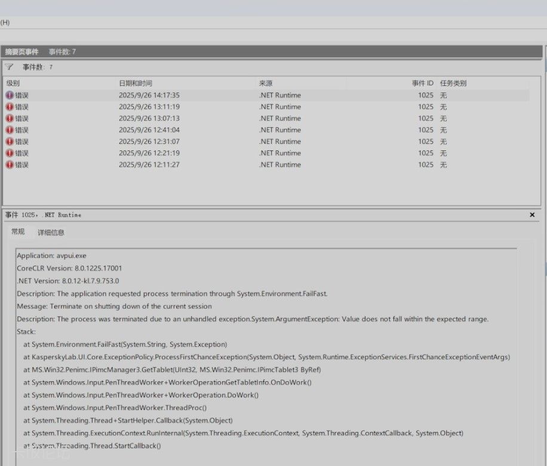
Task: Click the error icon for the 14:17:35 event
Action: point(10,95)
